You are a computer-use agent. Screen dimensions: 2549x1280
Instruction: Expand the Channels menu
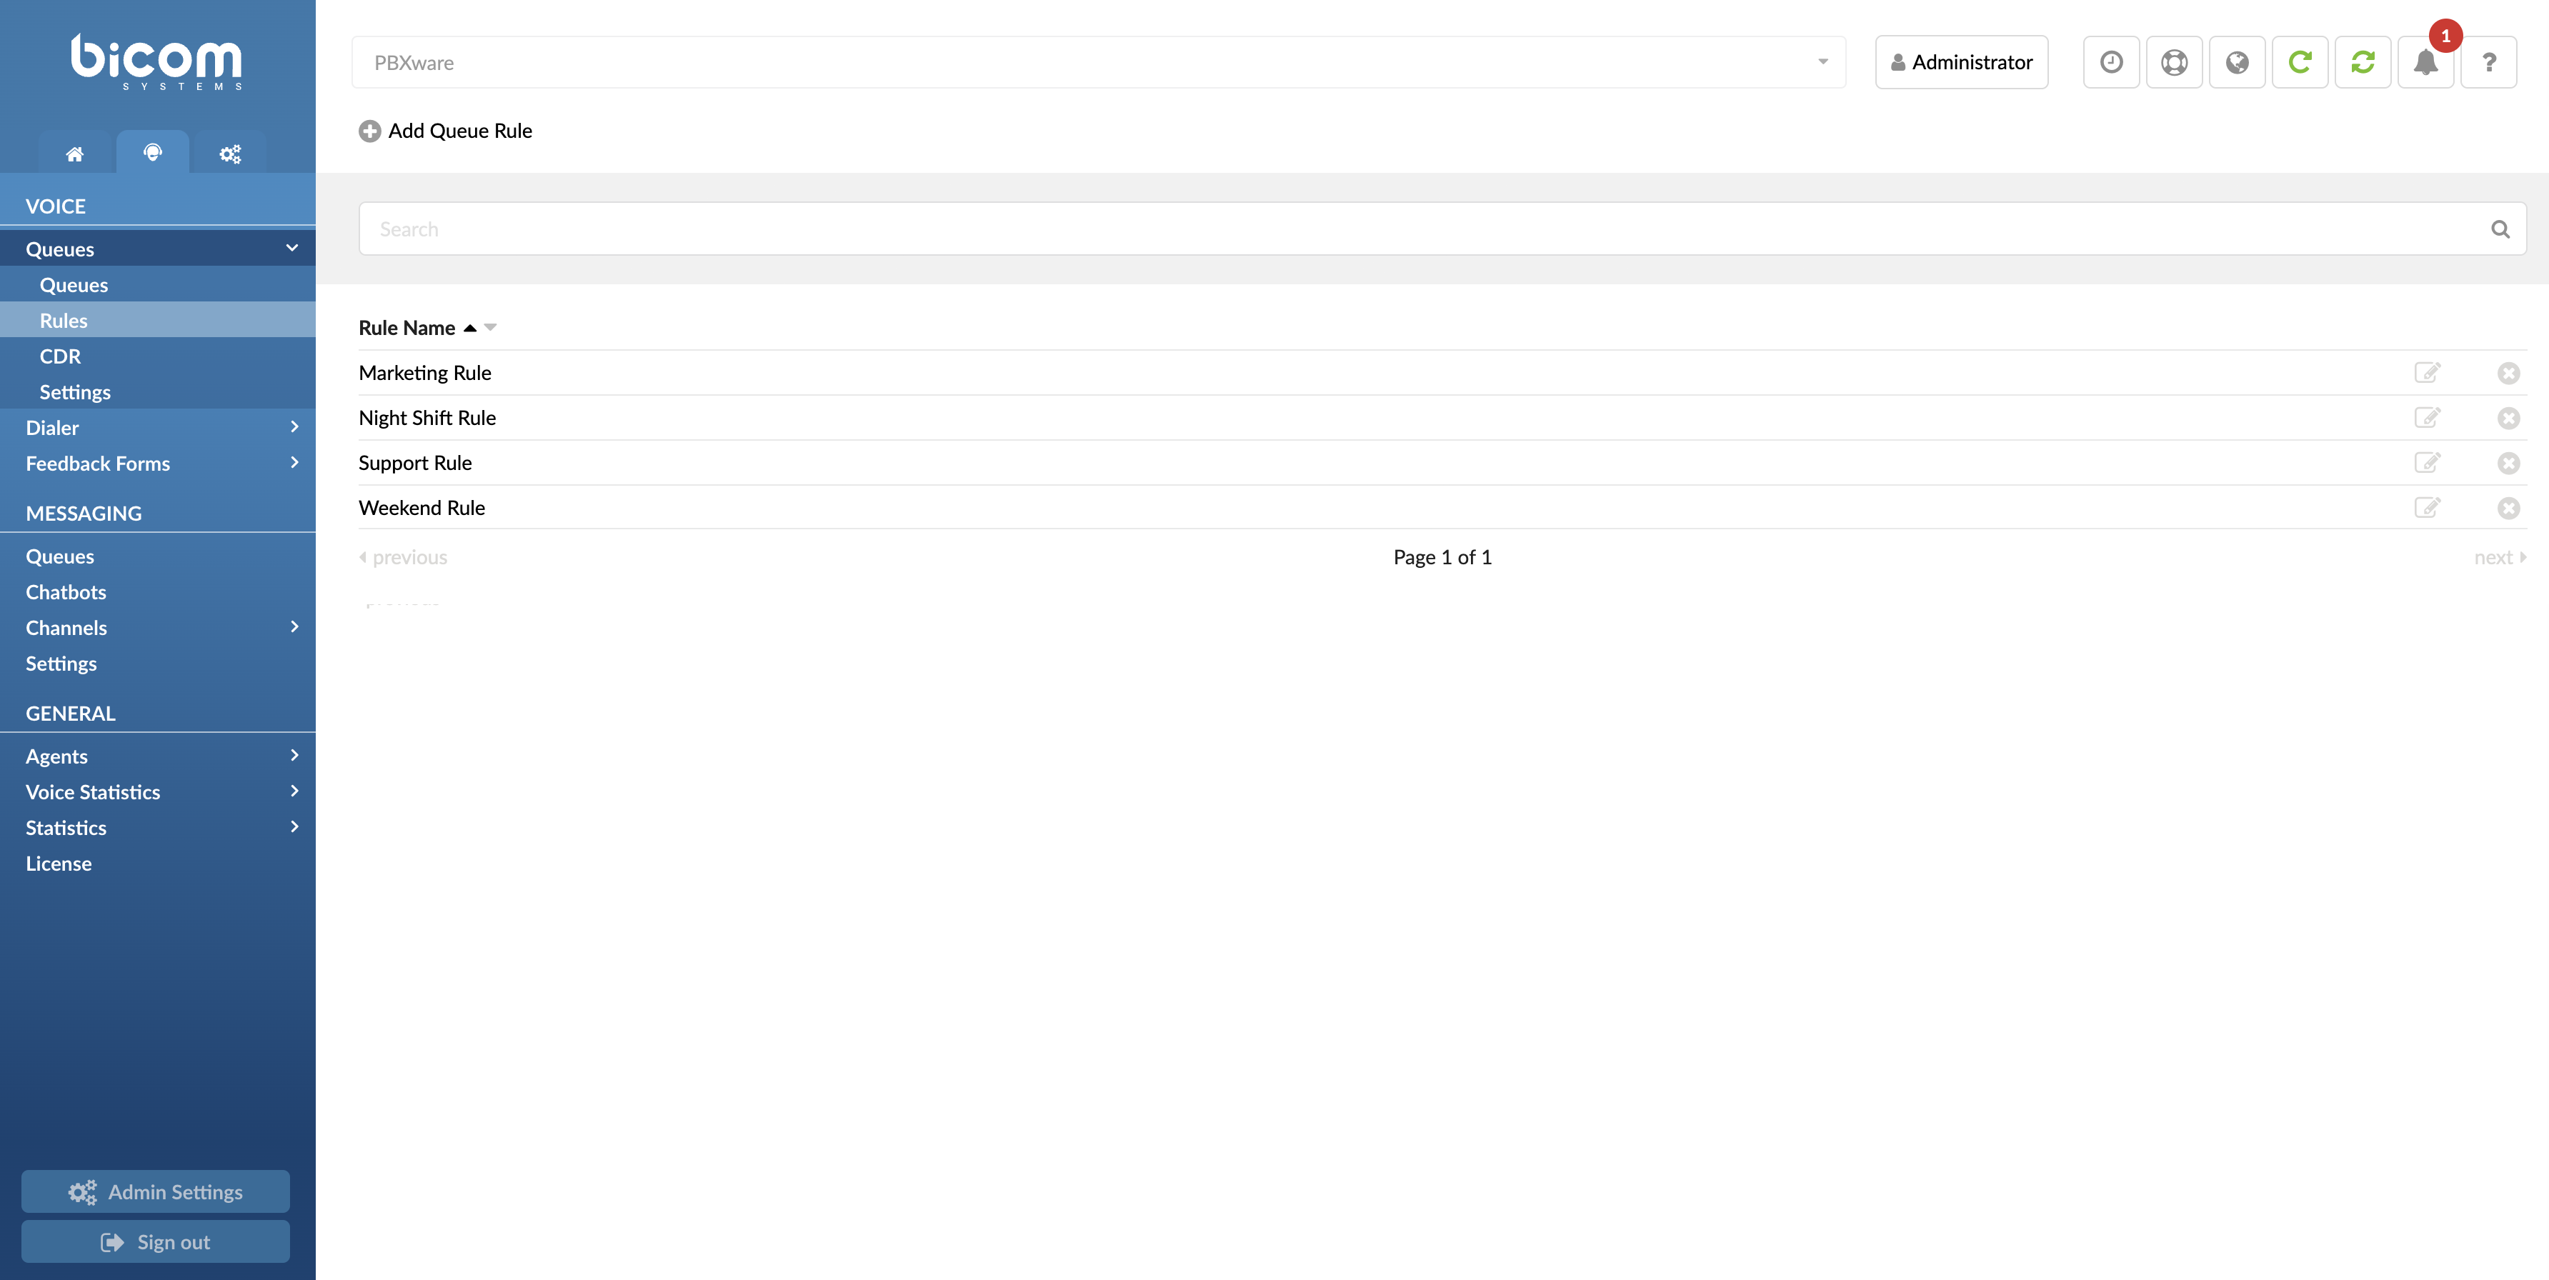(294, 627)
